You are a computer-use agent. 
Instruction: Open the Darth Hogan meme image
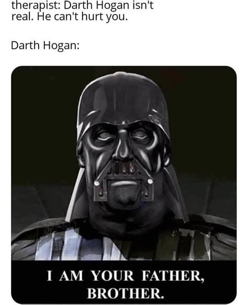click(123, 185)
